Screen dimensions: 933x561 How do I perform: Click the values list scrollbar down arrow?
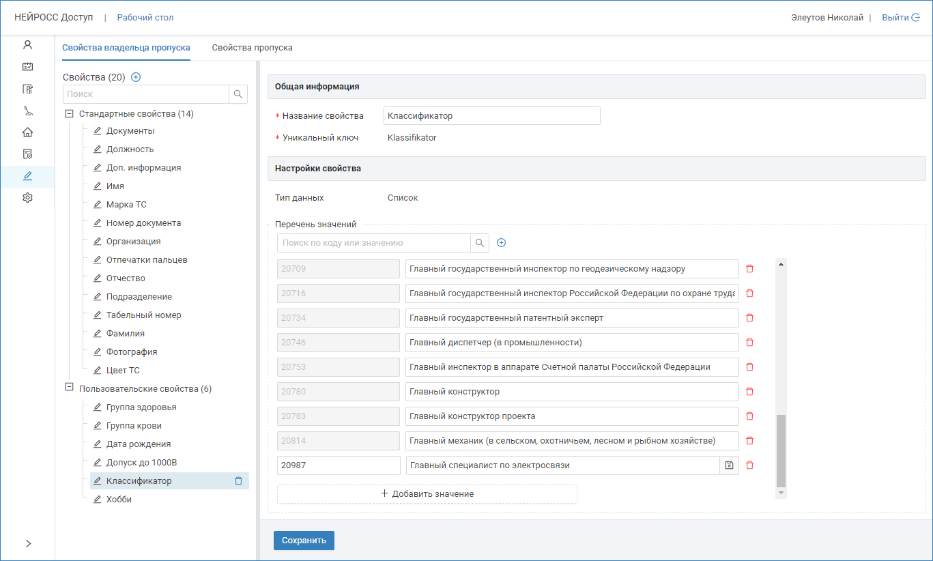(x=781, y=493)
